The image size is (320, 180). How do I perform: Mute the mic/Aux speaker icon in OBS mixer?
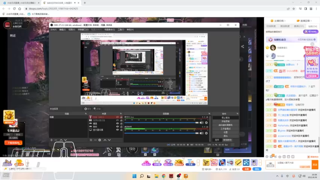pyautogui.click(x=202, y=123)
